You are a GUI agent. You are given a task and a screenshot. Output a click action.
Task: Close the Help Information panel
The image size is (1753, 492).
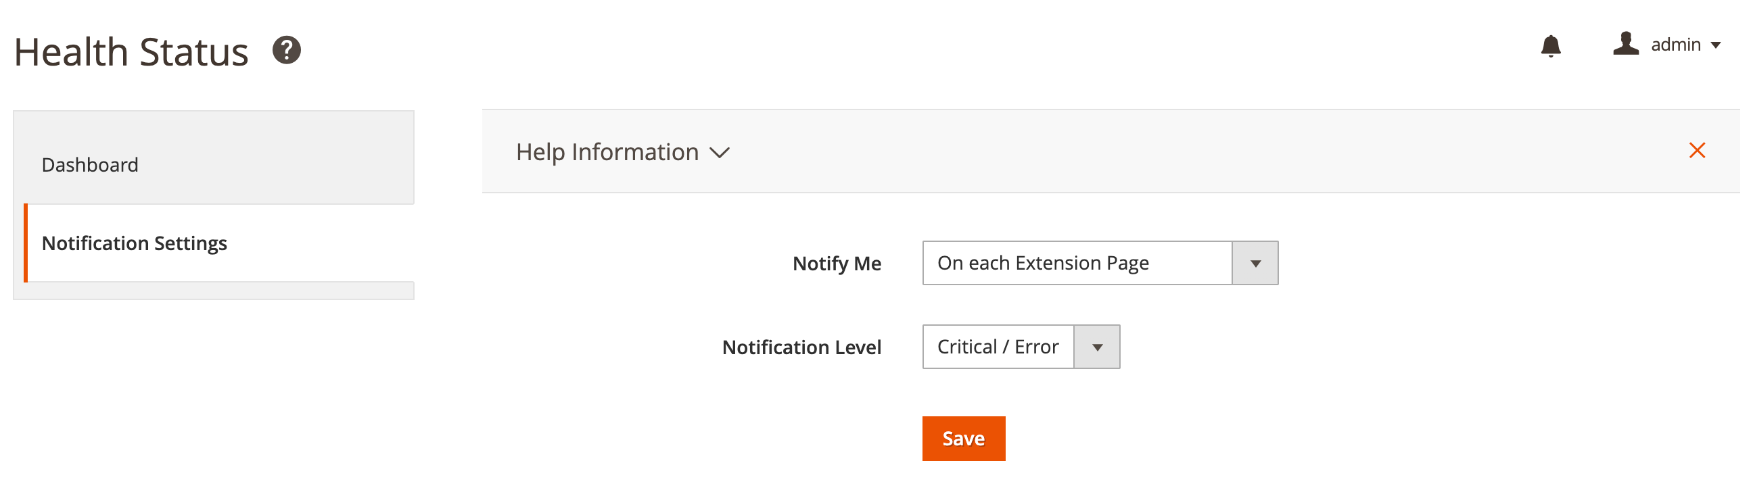coord(1696,150)
